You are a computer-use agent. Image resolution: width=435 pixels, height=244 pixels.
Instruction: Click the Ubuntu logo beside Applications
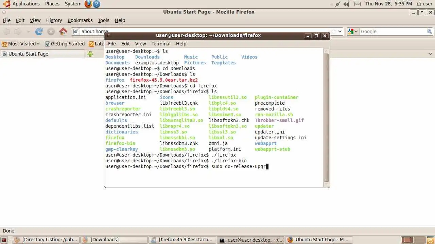pos(6,4)
